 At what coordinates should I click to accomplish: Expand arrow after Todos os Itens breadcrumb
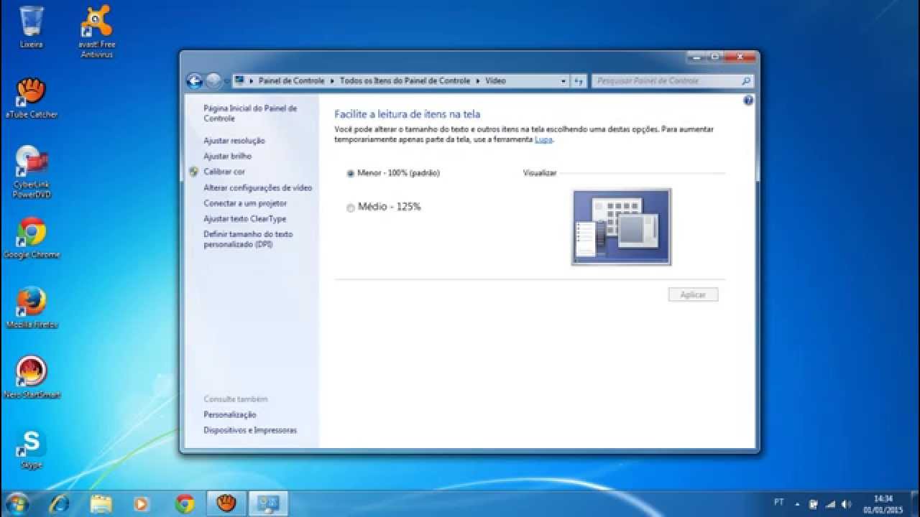pyautogui.click(x=478, y=81)
